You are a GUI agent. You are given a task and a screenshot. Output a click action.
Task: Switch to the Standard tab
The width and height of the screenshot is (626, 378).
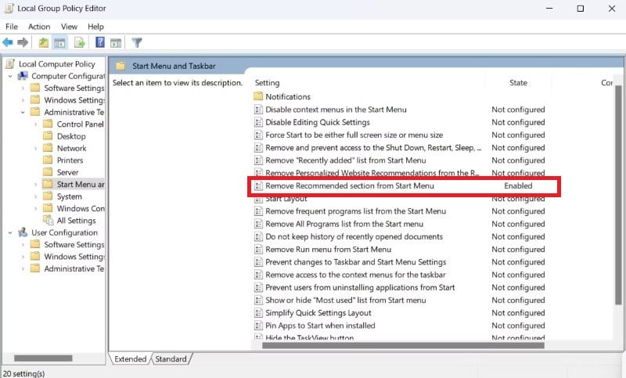171,359
